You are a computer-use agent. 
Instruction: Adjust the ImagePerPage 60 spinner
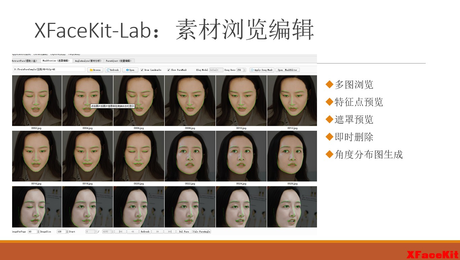[x=34, y=231]
